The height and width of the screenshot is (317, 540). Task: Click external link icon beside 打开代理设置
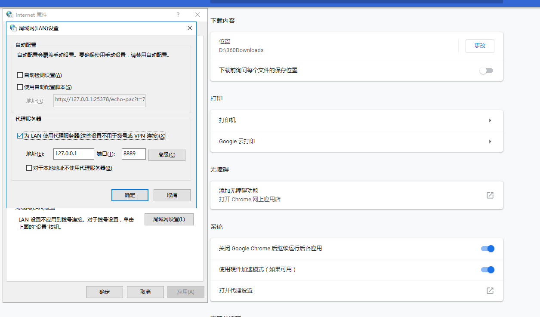coord(490,291)
